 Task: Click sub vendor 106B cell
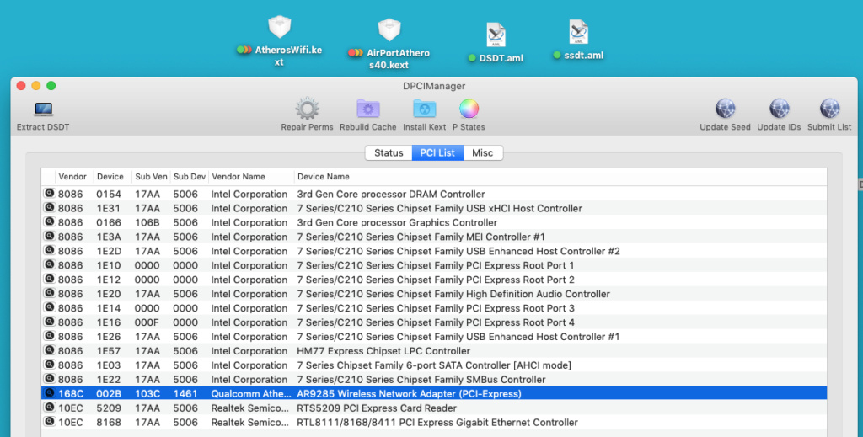click(147, 222)
